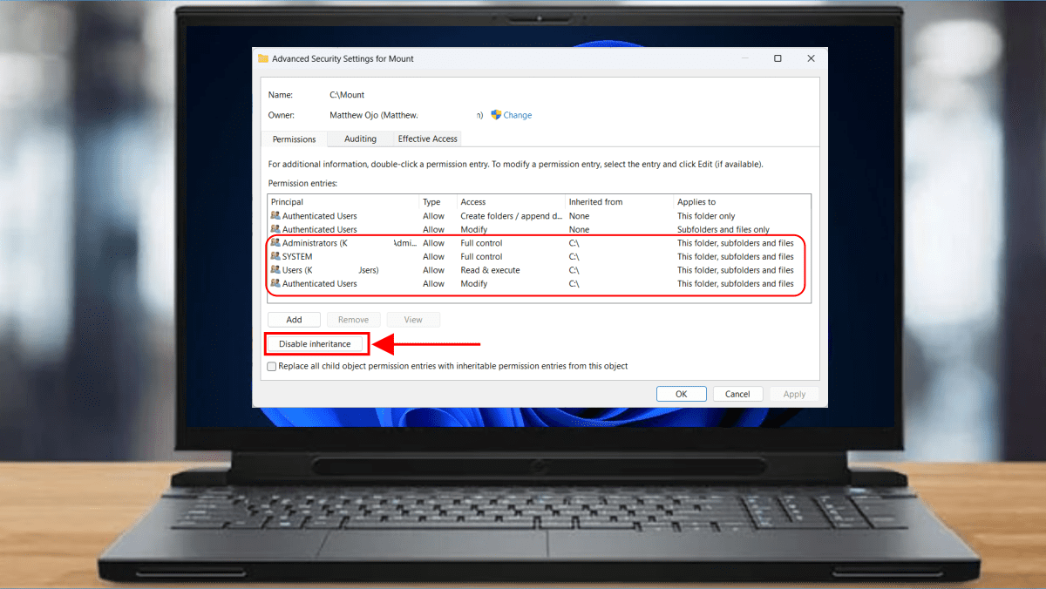This screenshot has height=589, width=1046.
Task: Enable the replace child object permission entries checkbox
Action: tap(271, 366)
